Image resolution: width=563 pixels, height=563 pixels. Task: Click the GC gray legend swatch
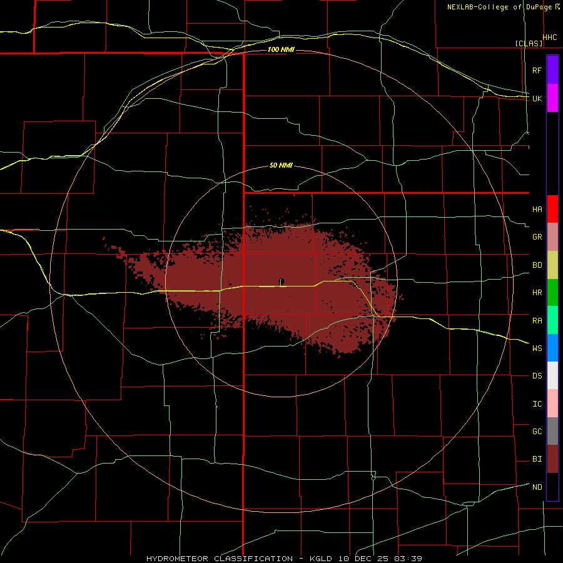pyautogui.click(x=552, y=431)
